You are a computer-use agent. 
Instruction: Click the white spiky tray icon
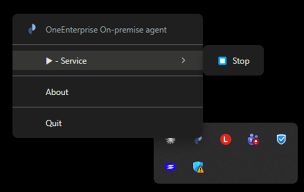170,139
